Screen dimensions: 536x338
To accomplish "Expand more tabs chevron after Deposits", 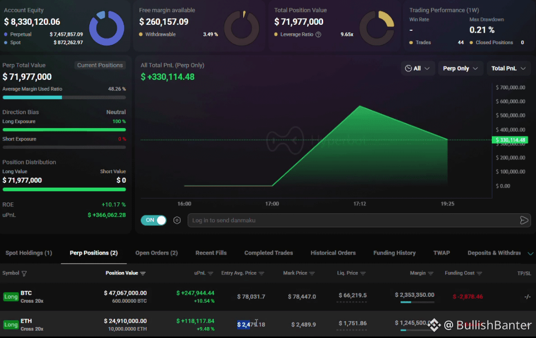I will pos(530,254).
